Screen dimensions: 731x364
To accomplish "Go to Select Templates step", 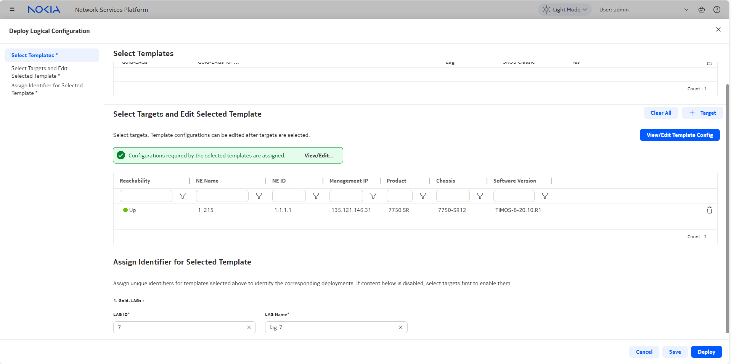I will pyautogui.click(x=34, y=55).
